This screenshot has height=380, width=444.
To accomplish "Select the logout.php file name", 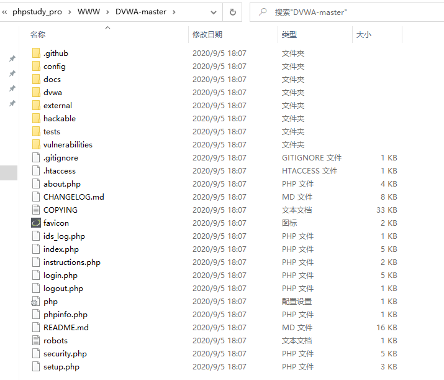I will (63, 289).
